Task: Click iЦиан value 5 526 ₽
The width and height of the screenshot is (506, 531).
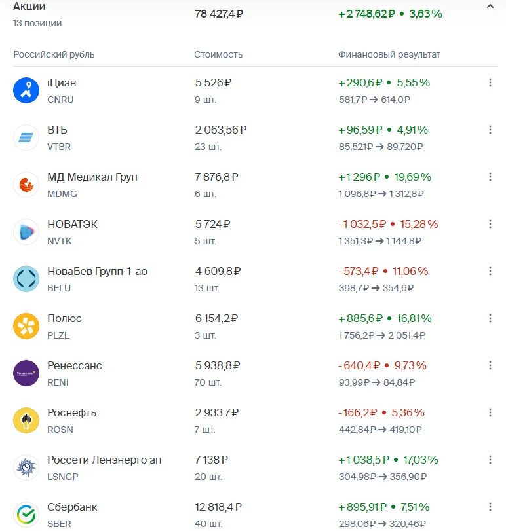Action: click(x=213, y=82)
